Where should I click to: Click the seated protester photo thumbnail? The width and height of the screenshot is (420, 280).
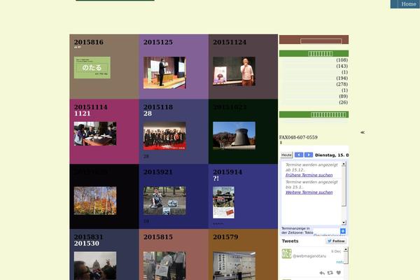pyautogui.click(x=164, y=201)
